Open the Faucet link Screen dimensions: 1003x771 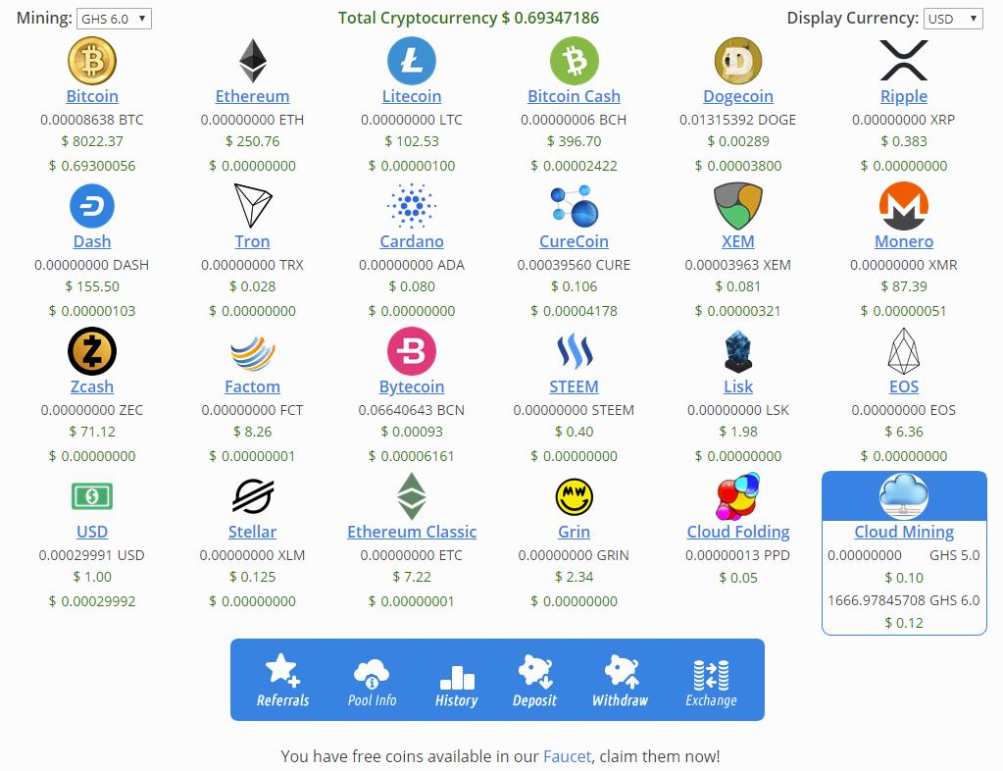[x=567, y=756]
